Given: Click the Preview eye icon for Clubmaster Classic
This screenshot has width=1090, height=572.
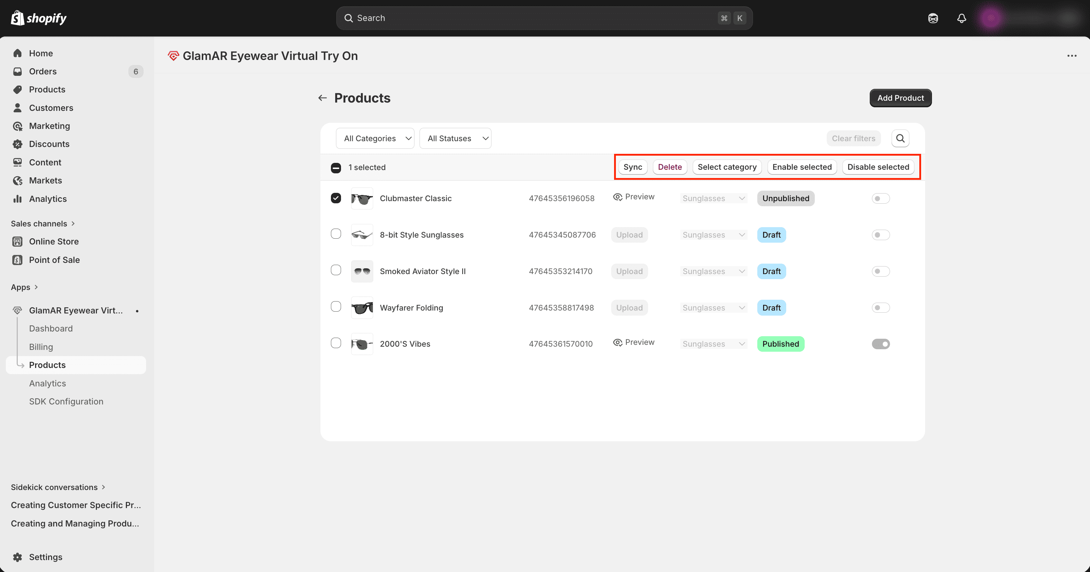Looking at the screenshot, I should click(x=618, y=197).
